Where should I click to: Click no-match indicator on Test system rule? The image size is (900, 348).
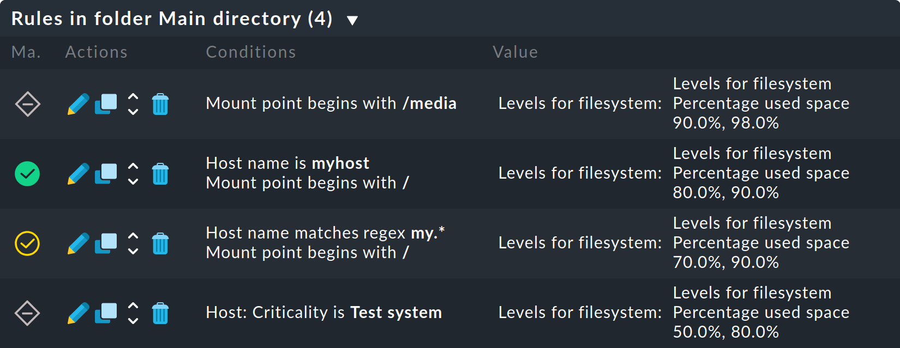(27, 313)
